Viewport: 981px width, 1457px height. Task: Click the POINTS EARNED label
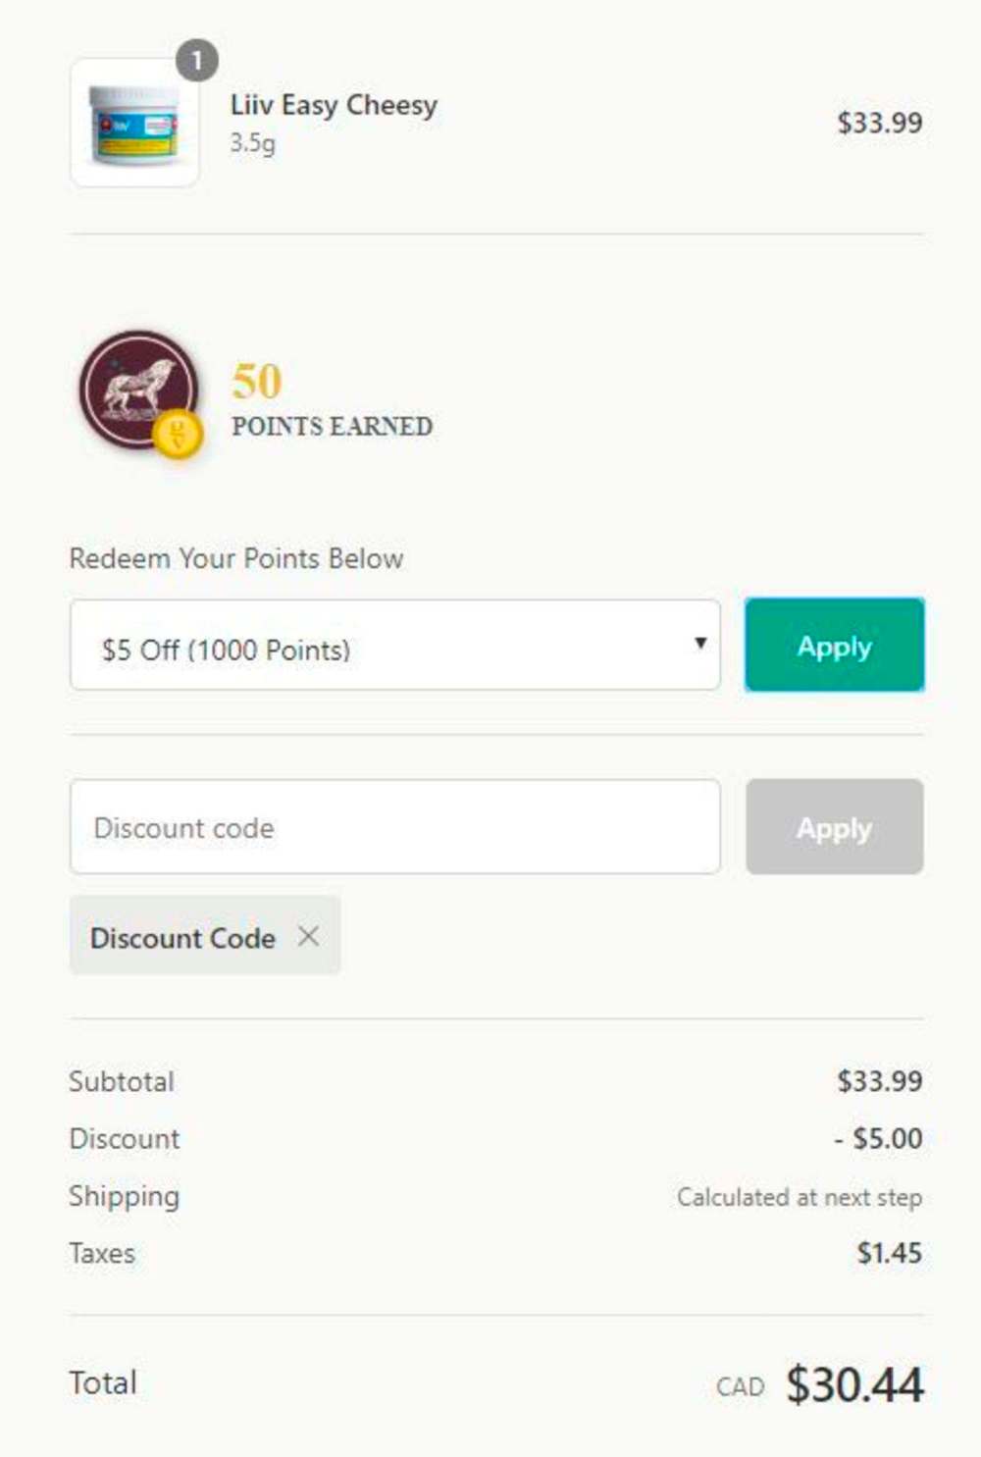click(332, 427)
